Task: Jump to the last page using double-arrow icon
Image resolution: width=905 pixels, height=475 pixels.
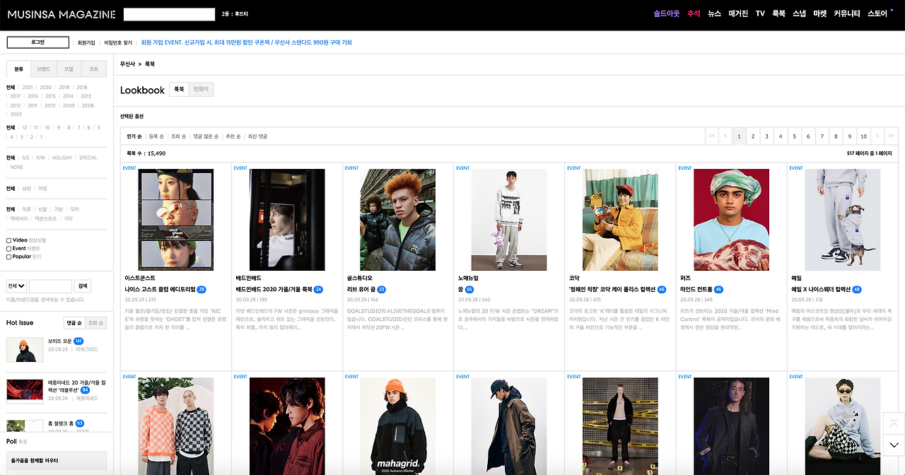Action: pos(891,136)
